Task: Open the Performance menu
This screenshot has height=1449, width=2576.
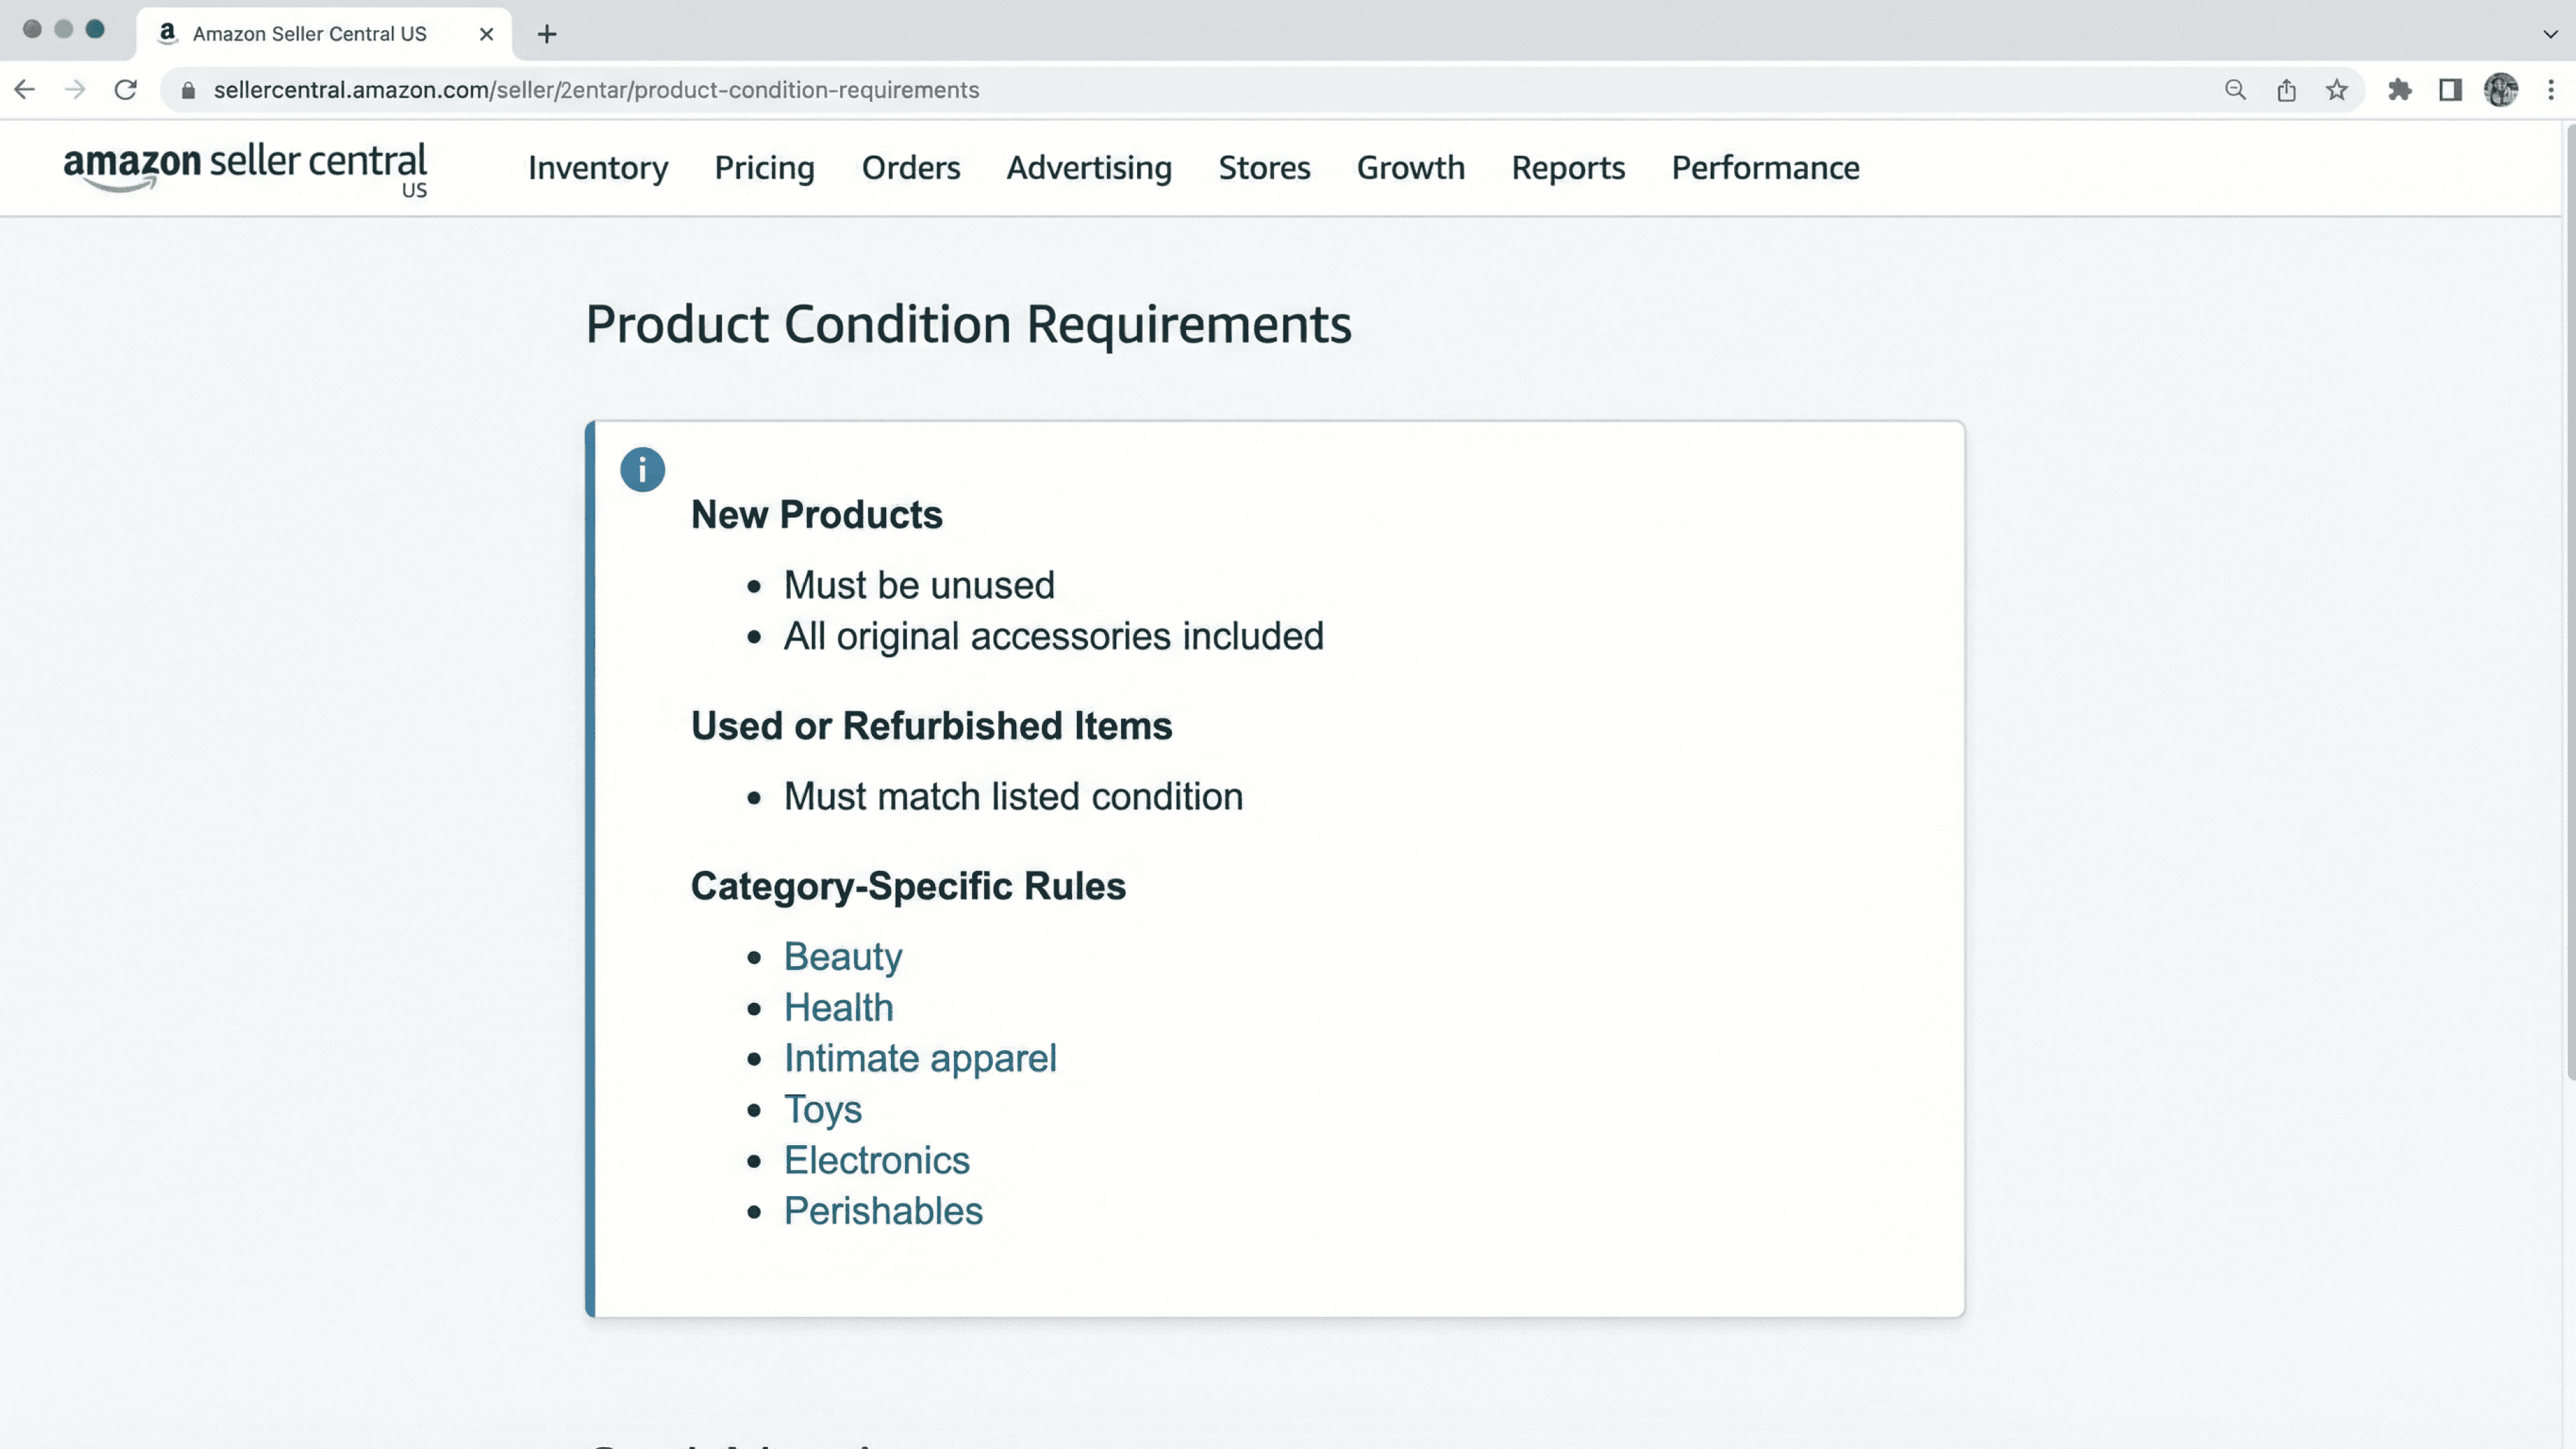Action: (x=1765, y=168)
